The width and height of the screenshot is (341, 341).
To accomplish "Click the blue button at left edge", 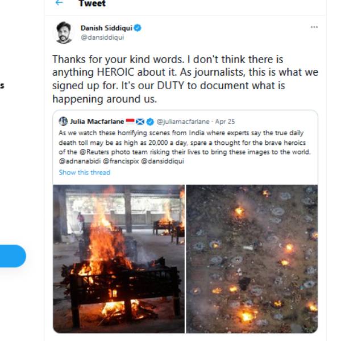I will [x=13, y=256].
